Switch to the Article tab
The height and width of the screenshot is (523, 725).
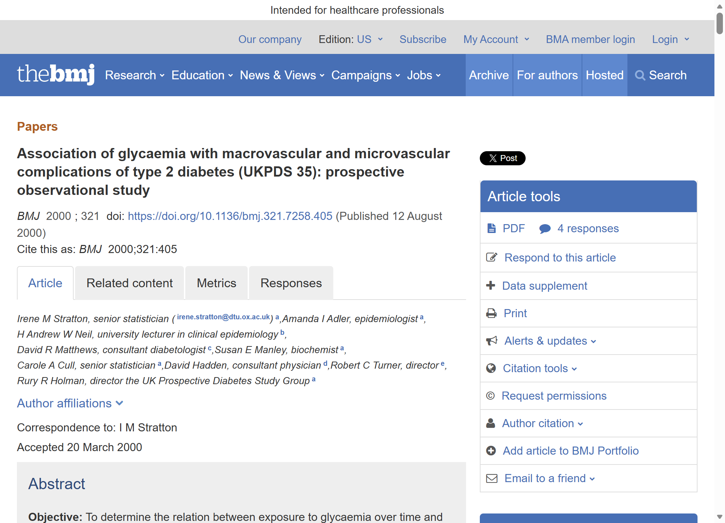pos(45,283)
